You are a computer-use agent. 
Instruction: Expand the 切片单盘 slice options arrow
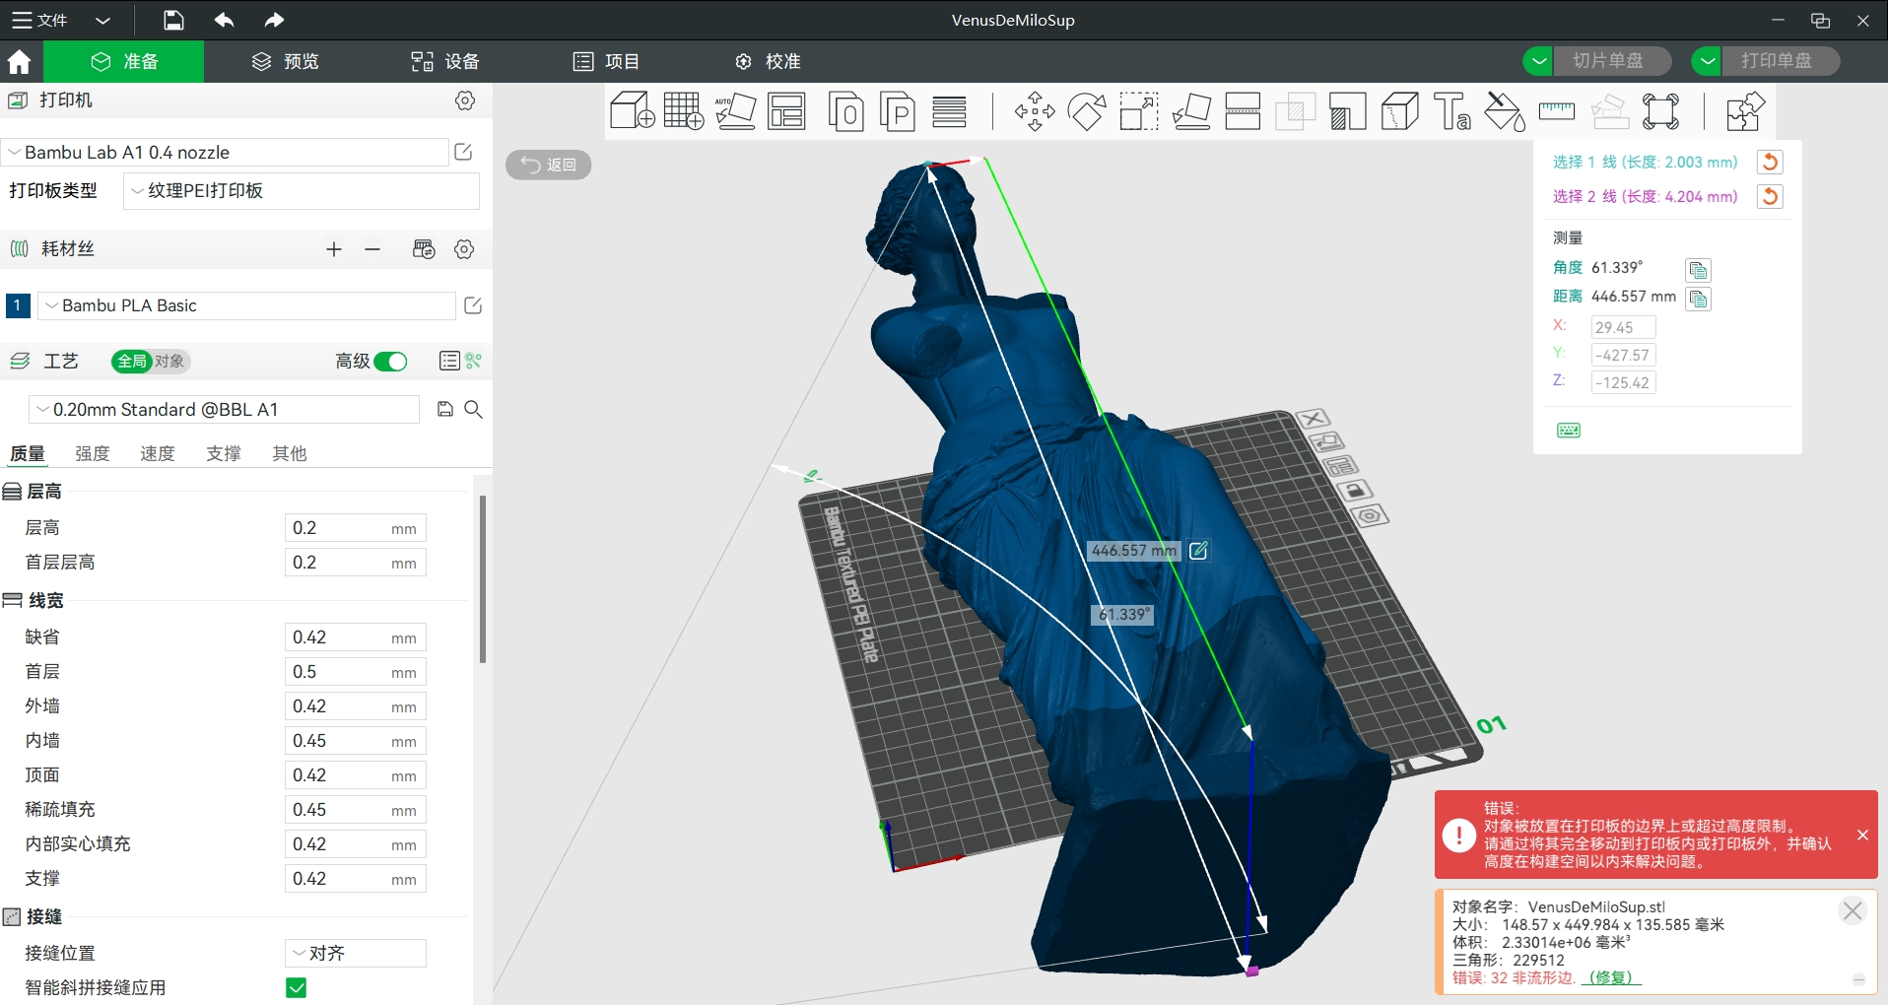1538,61
